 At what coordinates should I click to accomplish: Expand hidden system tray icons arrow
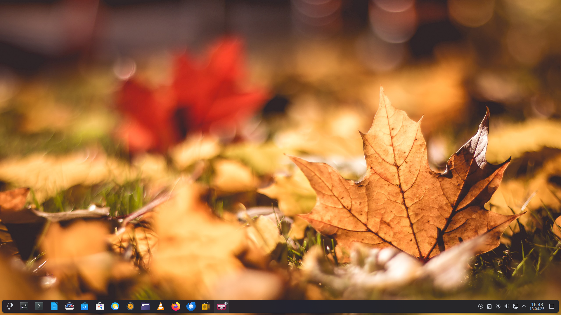[524, 306]
